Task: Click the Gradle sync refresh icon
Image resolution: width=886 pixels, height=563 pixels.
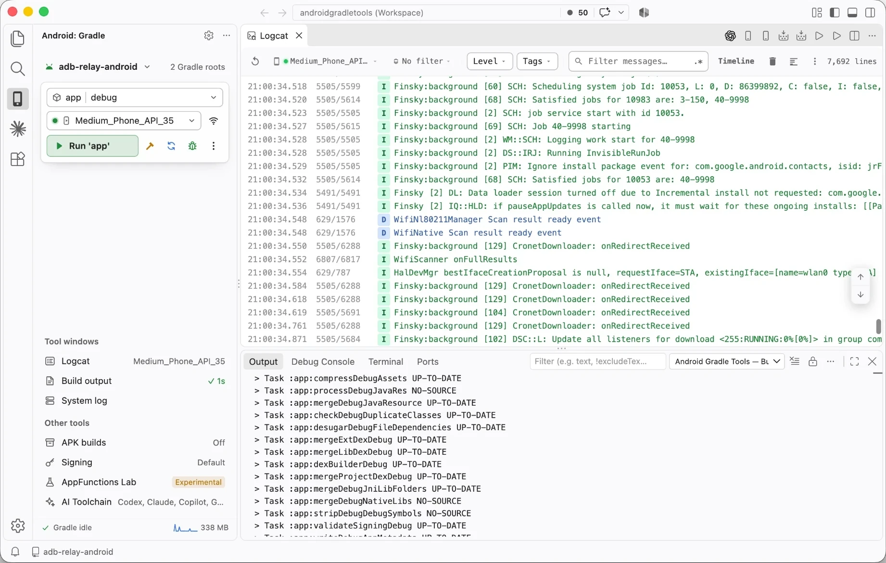Action: pyautogui.click(x=171, y=146)
